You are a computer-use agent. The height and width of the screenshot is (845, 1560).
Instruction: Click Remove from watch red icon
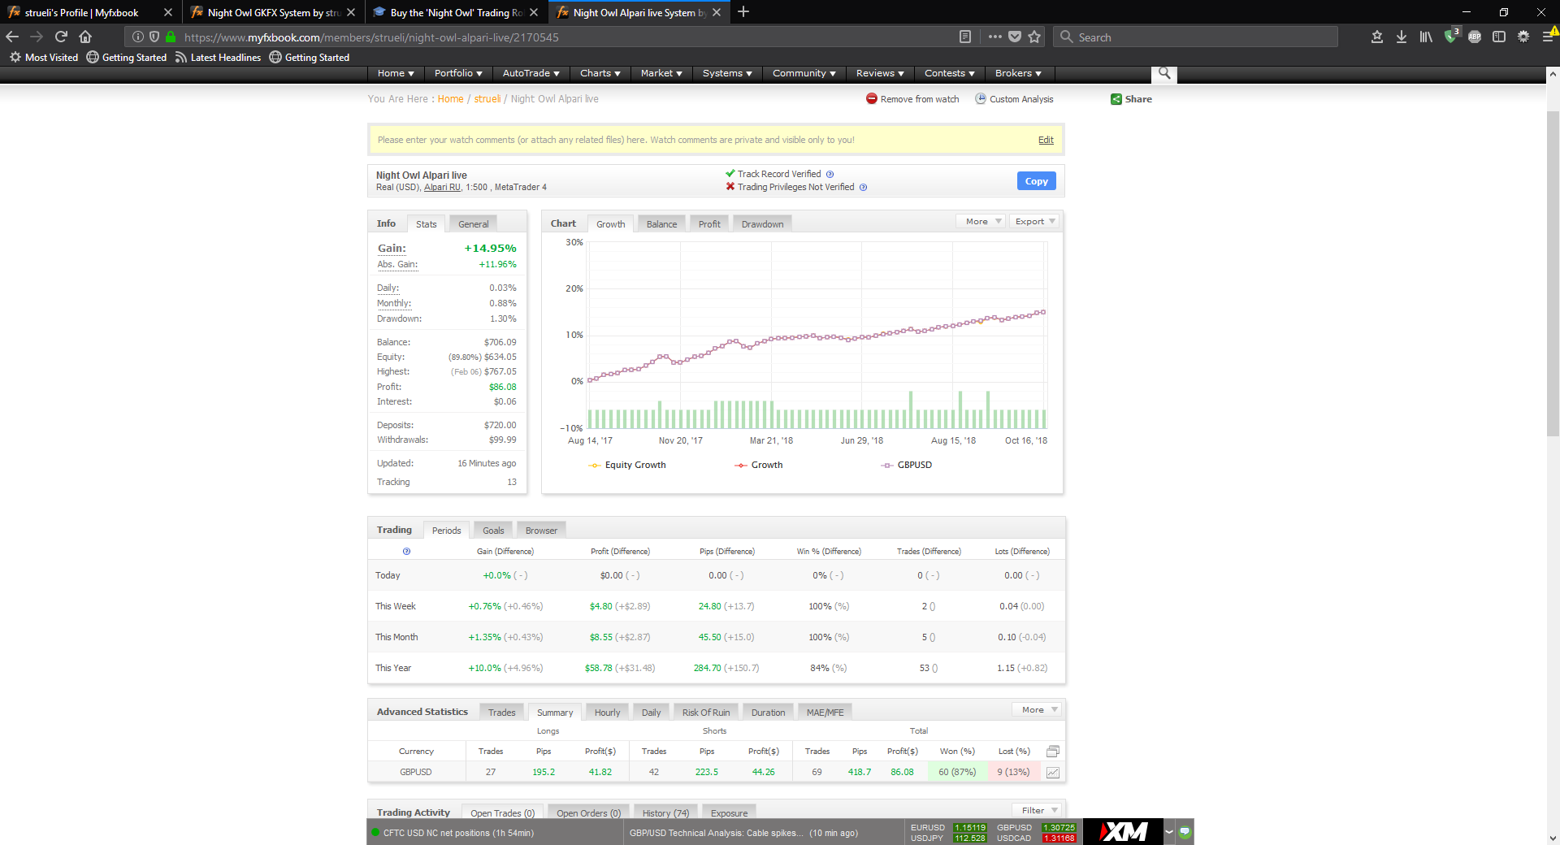872,99
